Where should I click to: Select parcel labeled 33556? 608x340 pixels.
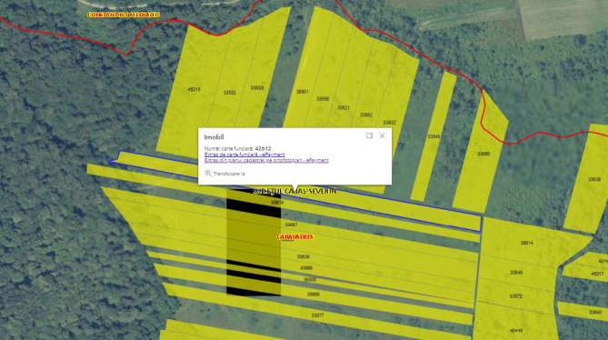(x=323, y=99)
